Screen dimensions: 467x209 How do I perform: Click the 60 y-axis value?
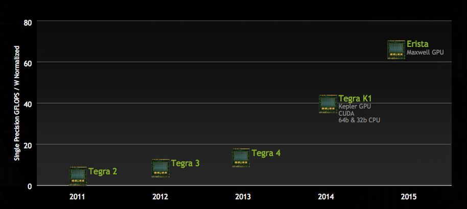coord(28,63)
